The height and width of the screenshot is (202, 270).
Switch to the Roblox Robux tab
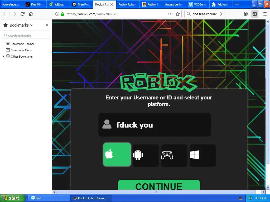(x=127, y=4)
